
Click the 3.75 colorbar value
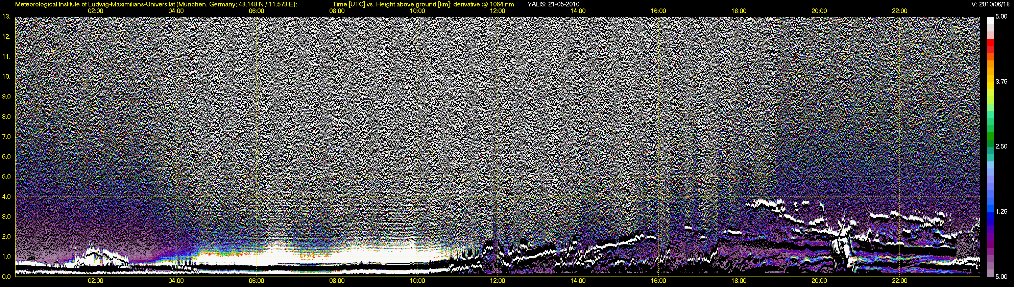(x=1001, y=81)
